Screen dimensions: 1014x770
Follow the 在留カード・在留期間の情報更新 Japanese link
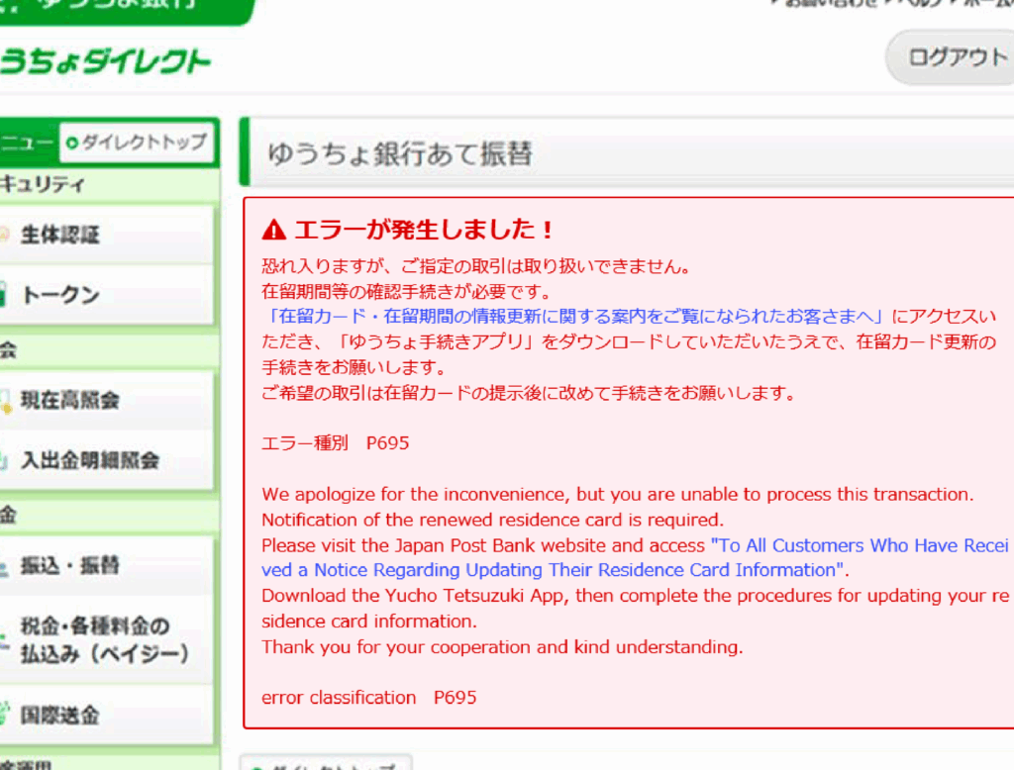(x=572, y=316)
